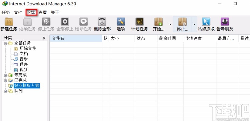The width and height of the screenshot is (250, 121).
Task: Select 音乐 category
Action: pyautogui.click(x=24, y=59)
